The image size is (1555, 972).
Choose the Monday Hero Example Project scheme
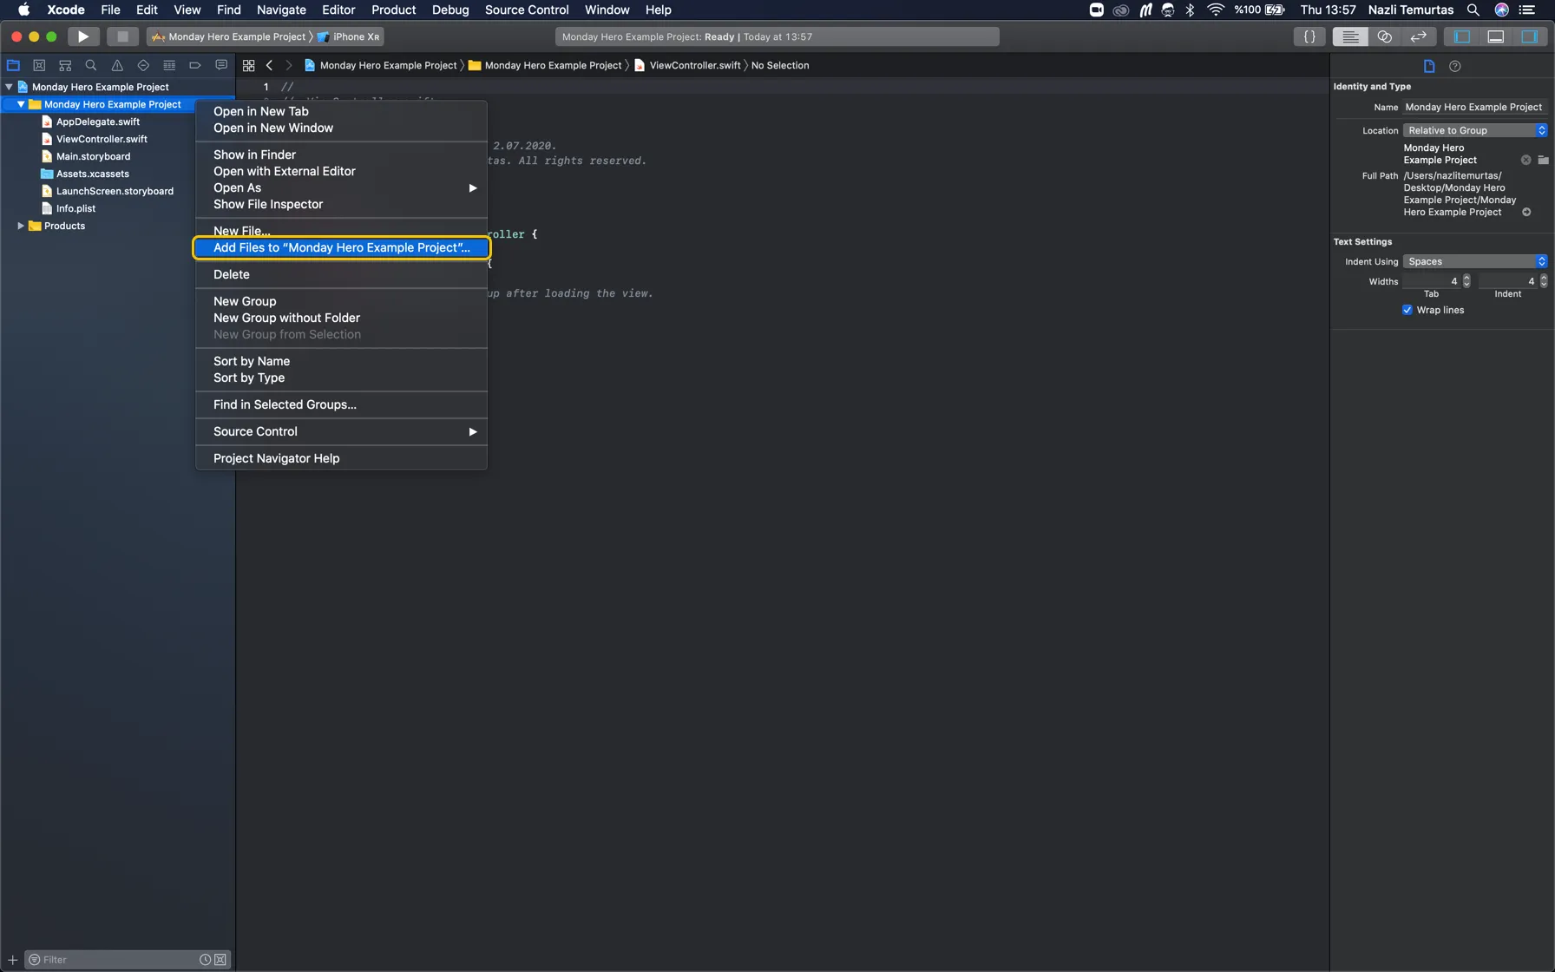point(229,36)
